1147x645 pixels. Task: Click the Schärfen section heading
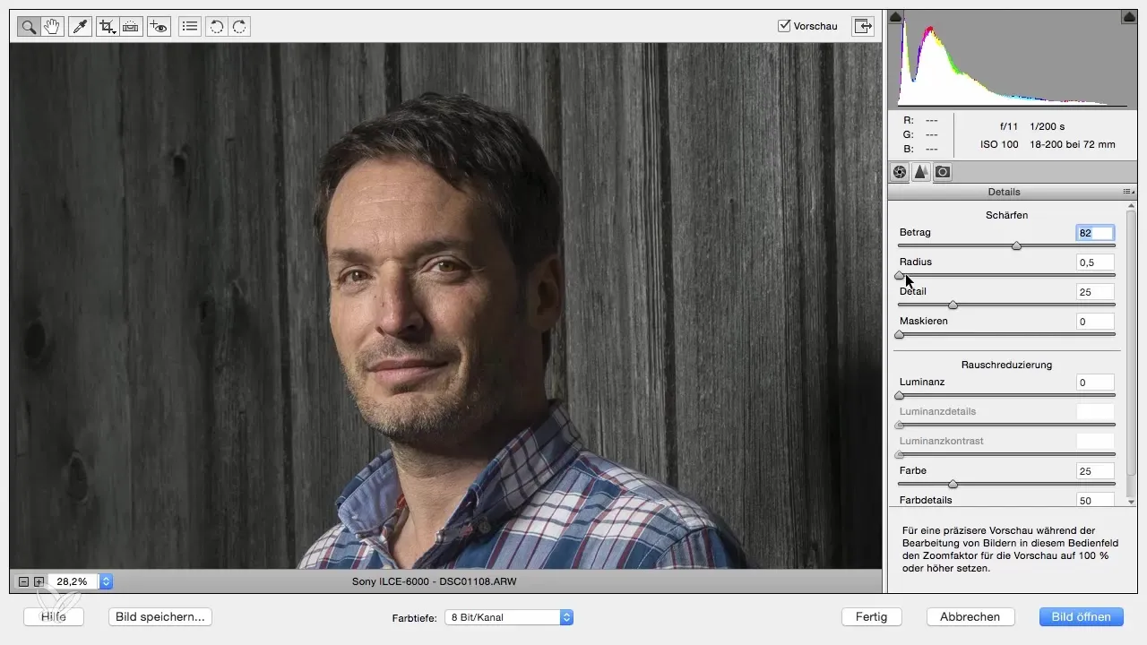1007,215
